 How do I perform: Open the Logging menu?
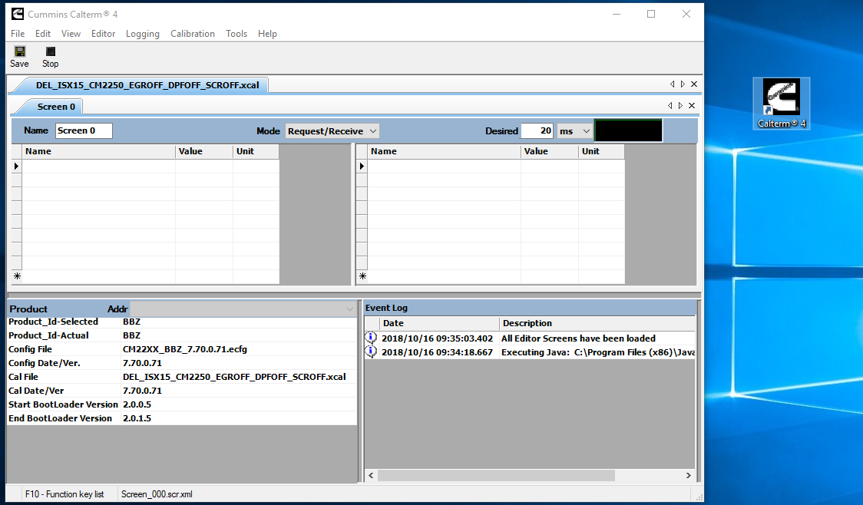tap(142, 33)
